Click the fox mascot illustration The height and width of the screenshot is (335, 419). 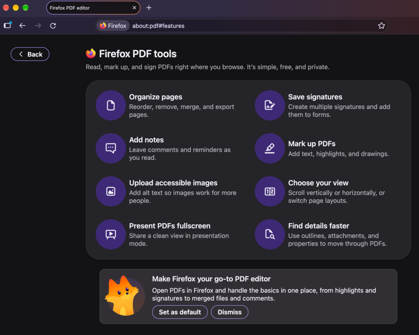point(124,296)
